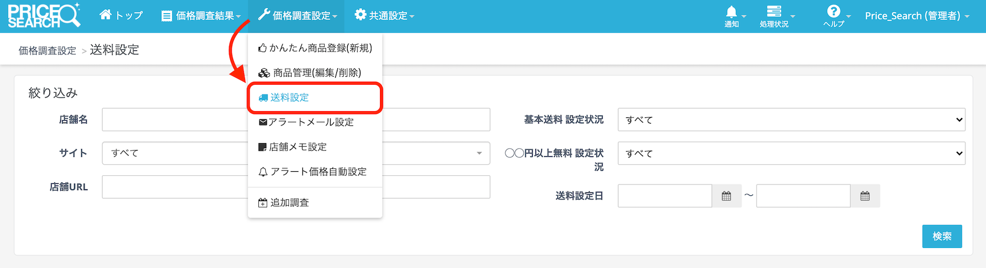
Task: Open the ヘルプ question mark icon
Action: coord(833,12)
